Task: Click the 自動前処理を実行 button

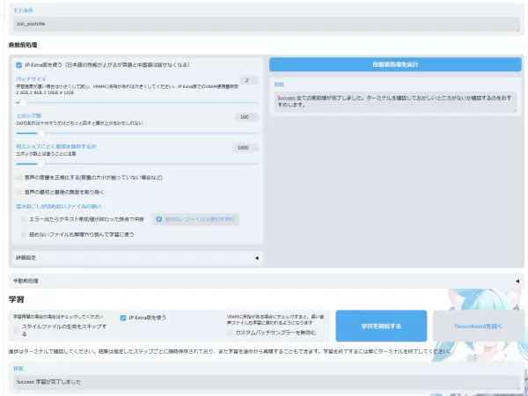Action: pos(395,64)
